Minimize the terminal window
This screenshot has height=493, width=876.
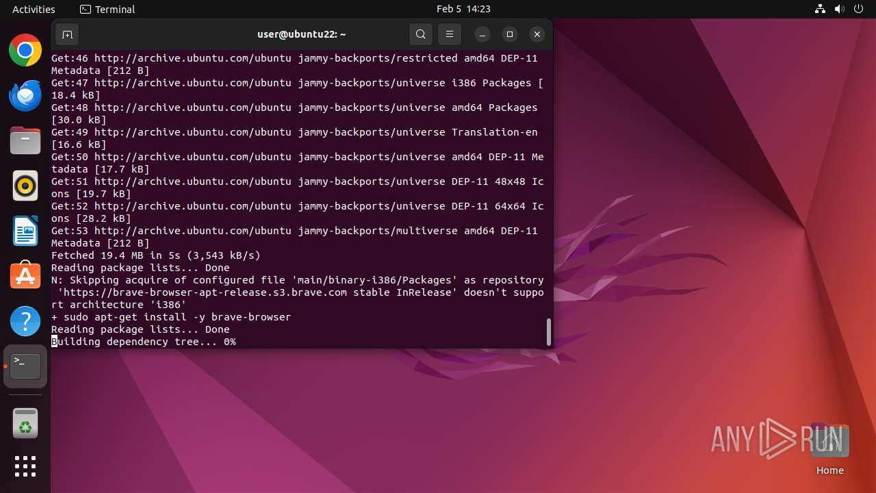pos(482,34)
